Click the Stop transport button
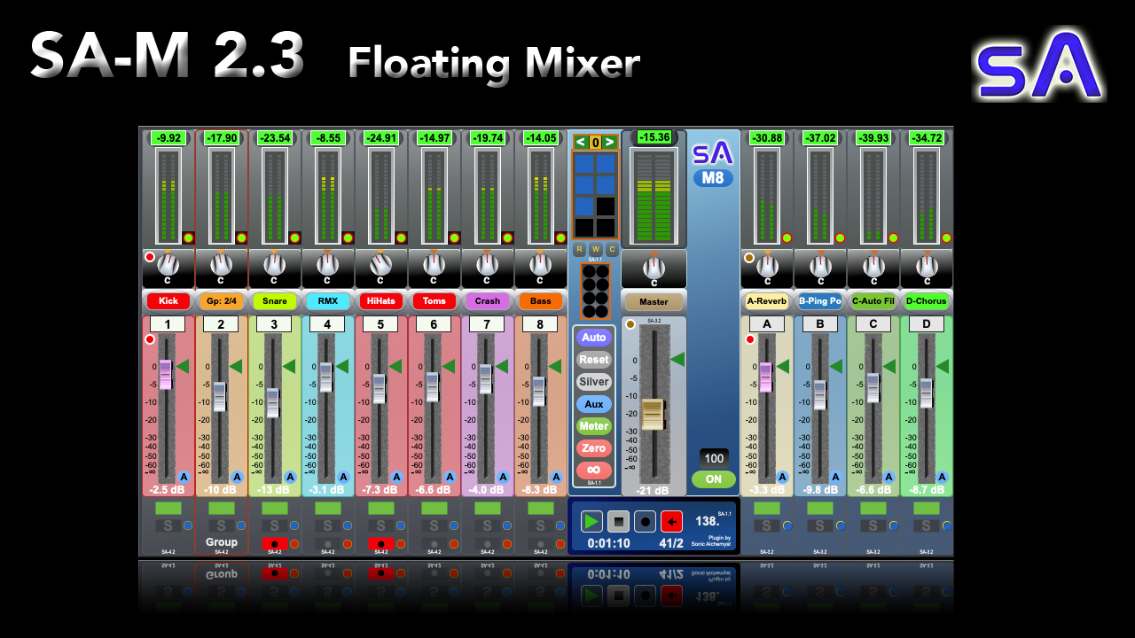Screen dimensions: 1135x638 (x=618, y=522)
